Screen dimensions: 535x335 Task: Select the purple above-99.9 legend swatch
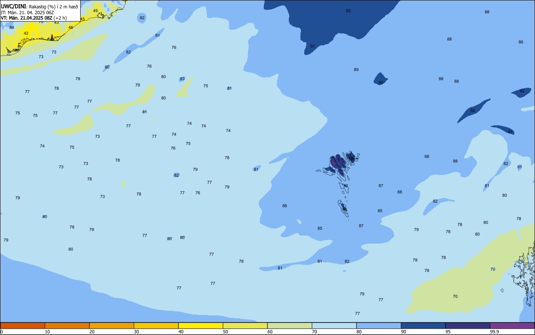(512, 325)
